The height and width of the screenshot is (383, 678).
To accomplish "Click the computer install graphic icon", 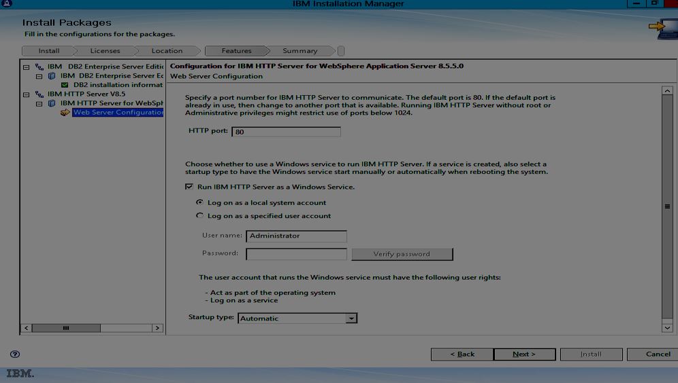I will pyautogui.click(x=664, y=29).
